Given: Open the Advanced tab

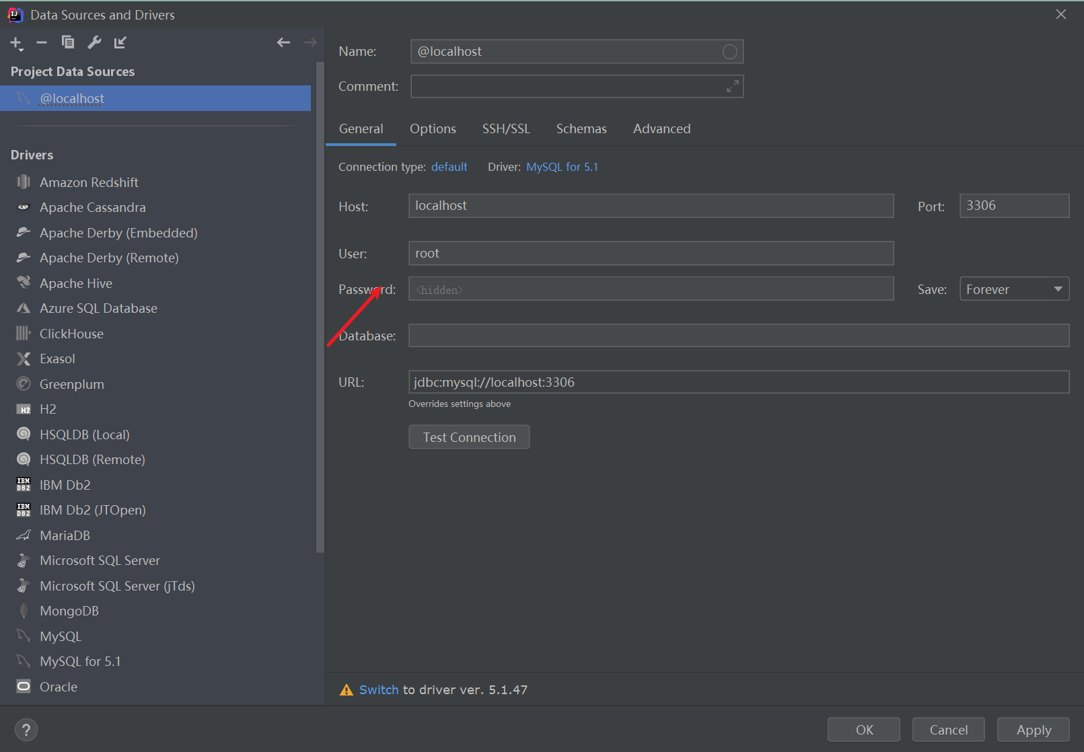Looking at the screenshot, I should [x=661, y=128].
